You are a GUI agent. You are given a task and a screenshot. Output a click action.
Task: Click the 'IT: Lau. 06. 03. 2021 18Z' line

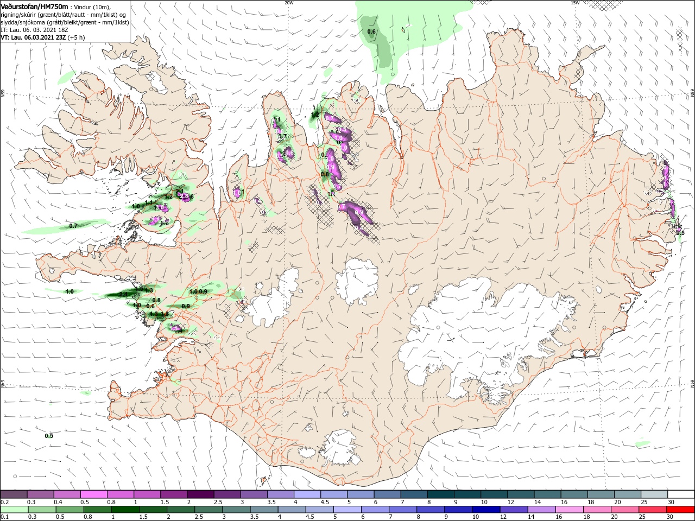point(34,30)
